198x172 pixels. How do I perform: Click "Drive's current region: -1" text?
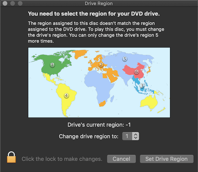pyautogui.click(x=99, y=125)
